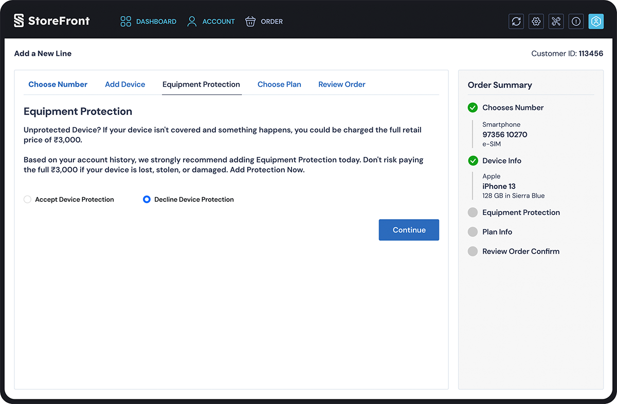Click the refresh sync icon
The height and width of the screenshot is (404, 617).
[516, 22]
